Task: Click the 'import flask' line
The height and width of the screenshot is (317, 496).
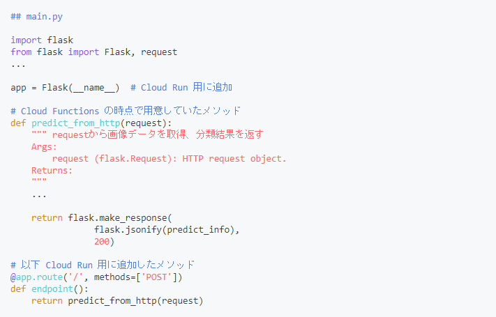Action: point(42,40)
